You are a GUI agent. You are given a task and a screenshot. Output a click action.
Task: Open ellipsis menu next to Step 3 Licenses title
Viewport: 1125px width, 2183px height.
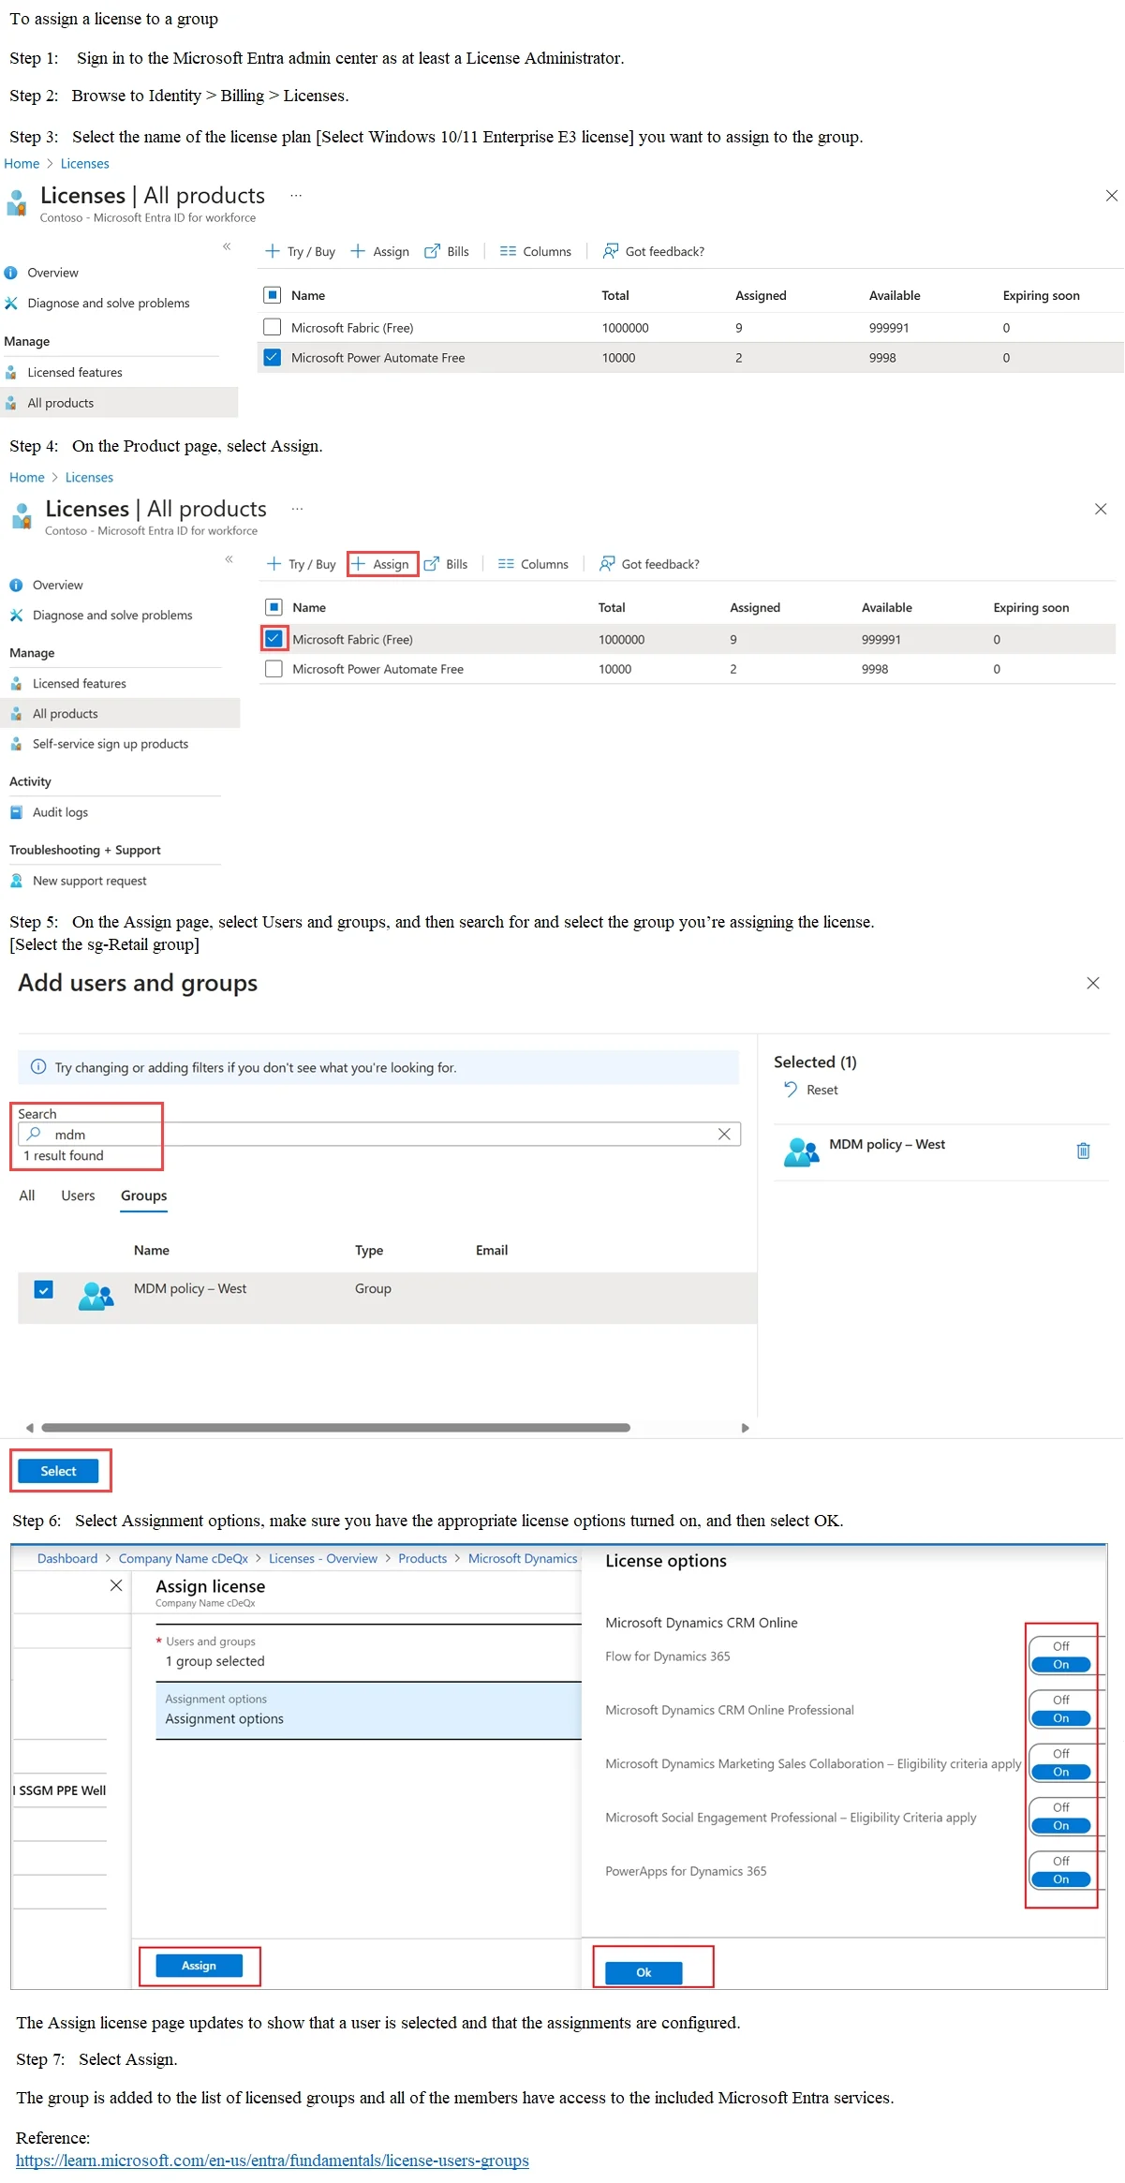point(296,195)
